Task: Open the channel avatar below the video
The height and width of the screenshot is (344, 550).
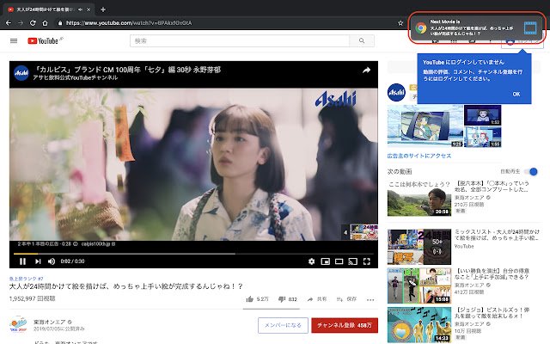Action: pos(18,324)
